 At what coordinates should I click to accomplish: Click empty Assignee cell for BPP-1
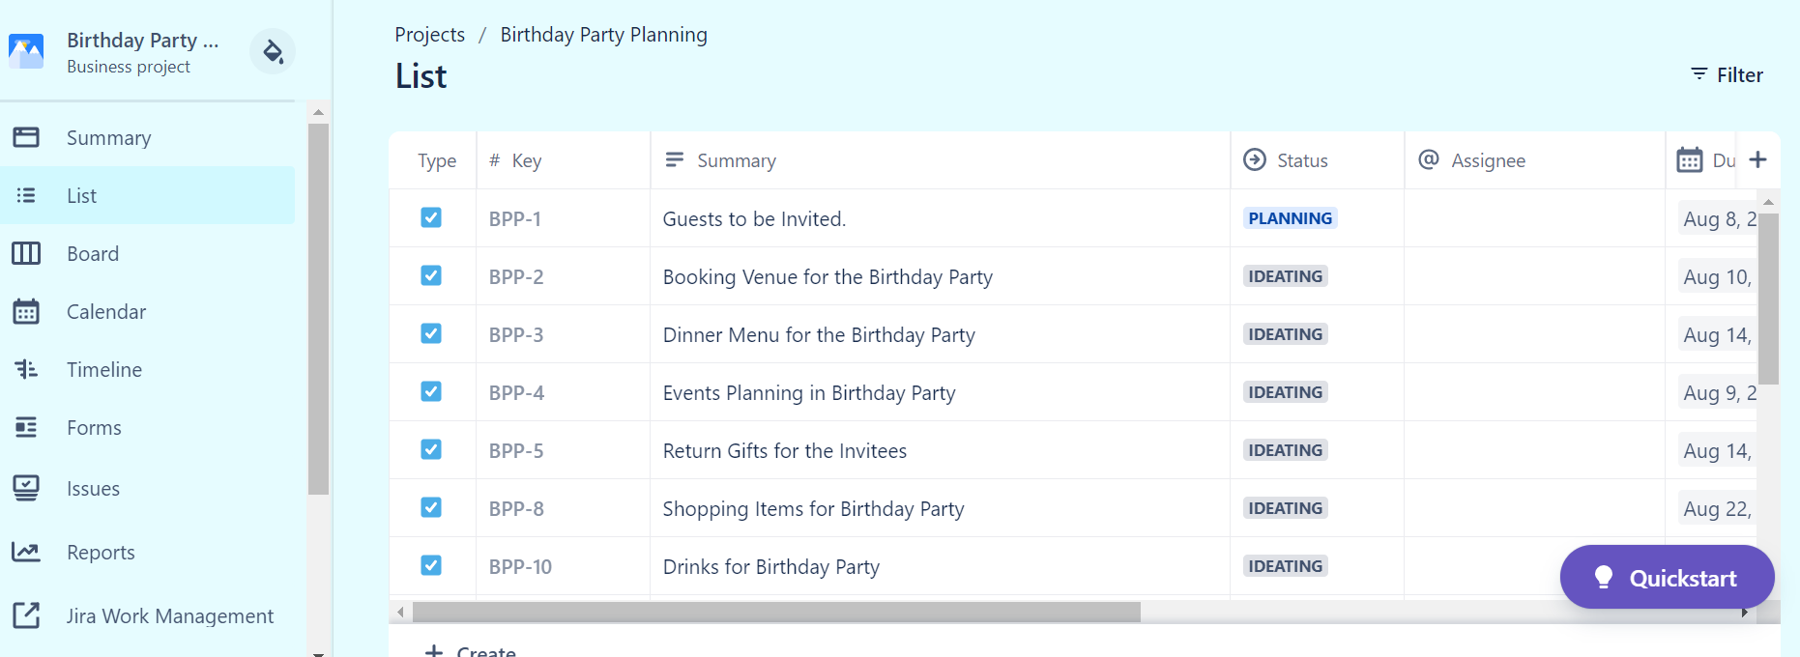coord(1534,218)
